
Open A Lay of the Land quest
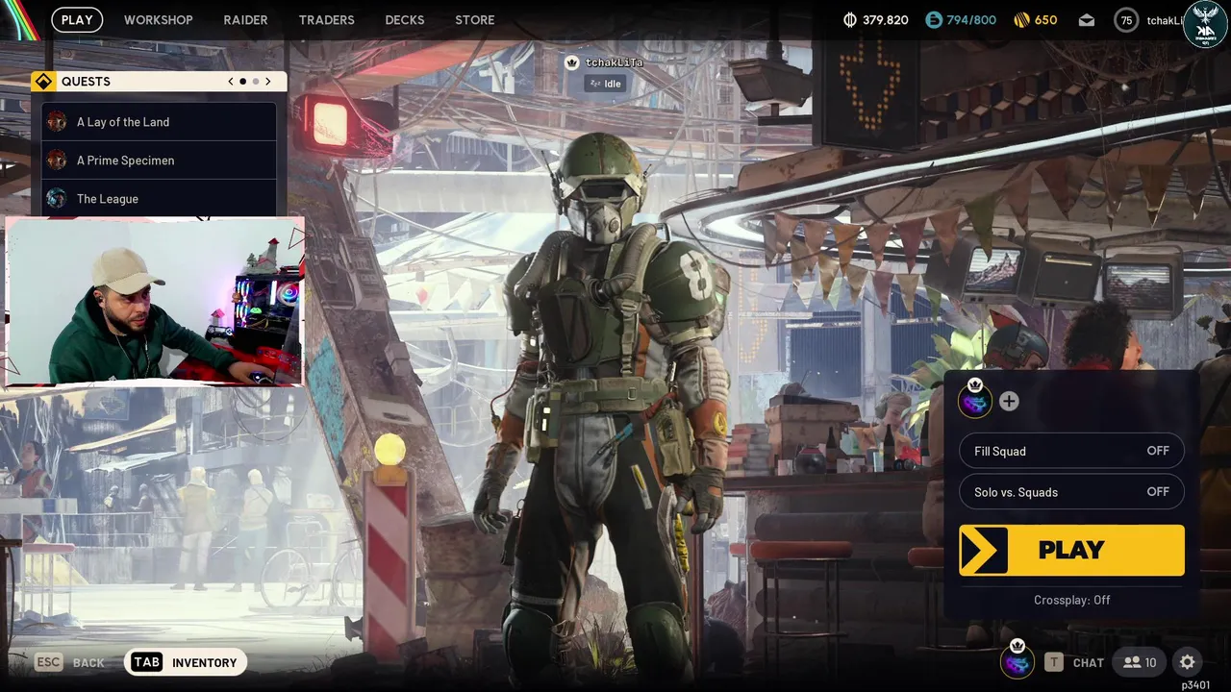click(x=159, y=122)
